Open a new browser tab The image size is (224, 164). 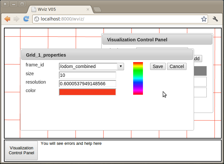click(x=97, y=9)
